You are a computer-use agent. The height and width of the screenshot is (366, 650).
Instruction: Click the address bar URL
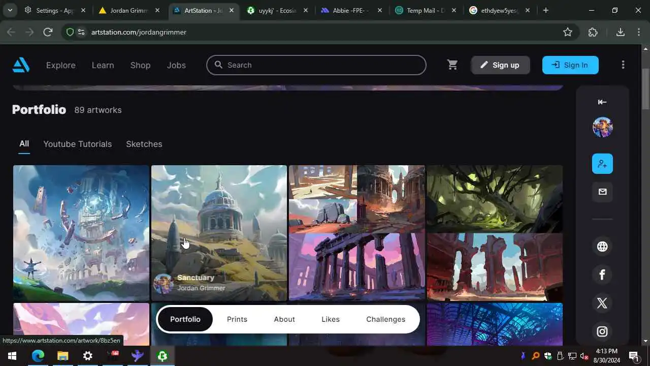pos(139,32)
